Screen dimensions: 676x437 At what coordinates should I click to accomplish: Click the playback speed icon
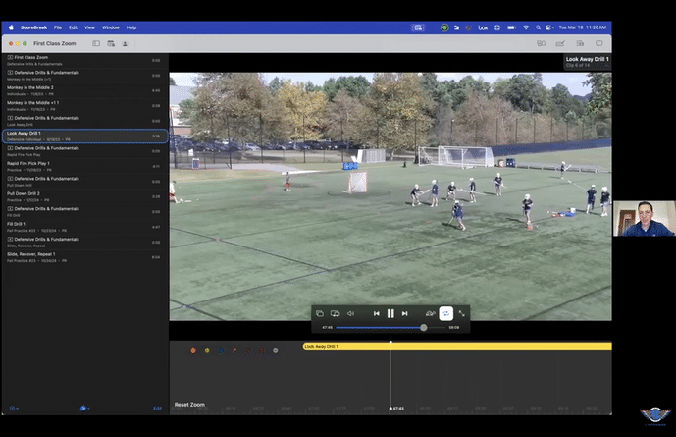[430, 313]
